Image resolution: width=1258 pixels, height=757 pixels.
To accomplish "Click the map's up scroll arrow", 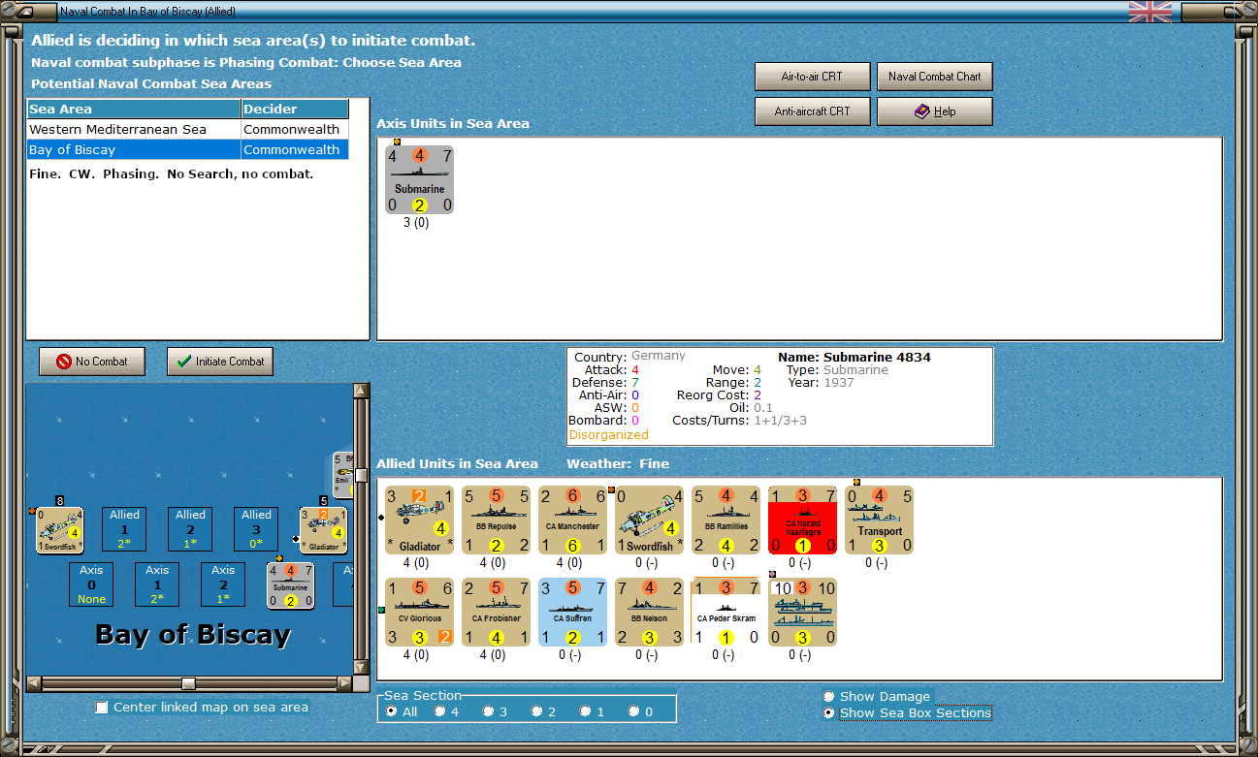I will pyautogui.click(x=361, y=392).
